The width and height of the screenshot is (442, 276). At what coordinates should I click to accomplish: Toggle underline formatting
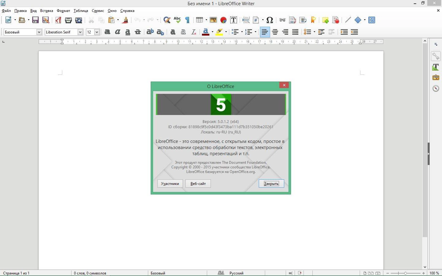coord(128,32)
